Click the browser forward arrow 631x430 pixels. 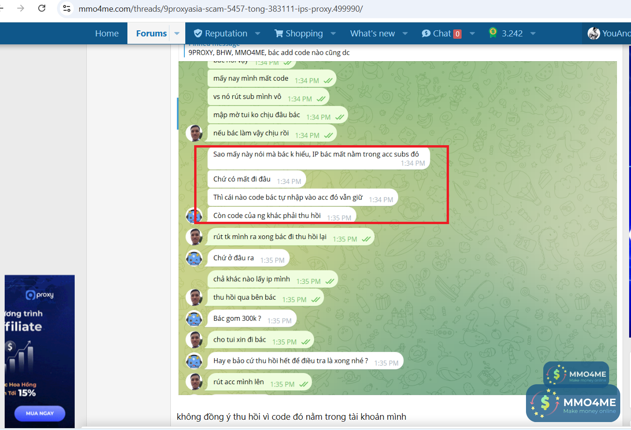coord(21,8)
